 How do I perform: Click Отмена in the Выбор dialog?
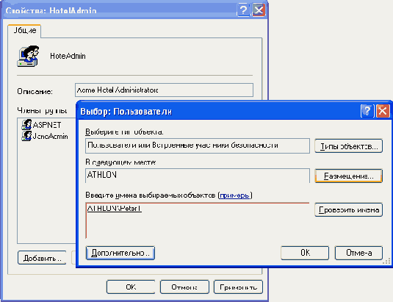pos(358,253)
